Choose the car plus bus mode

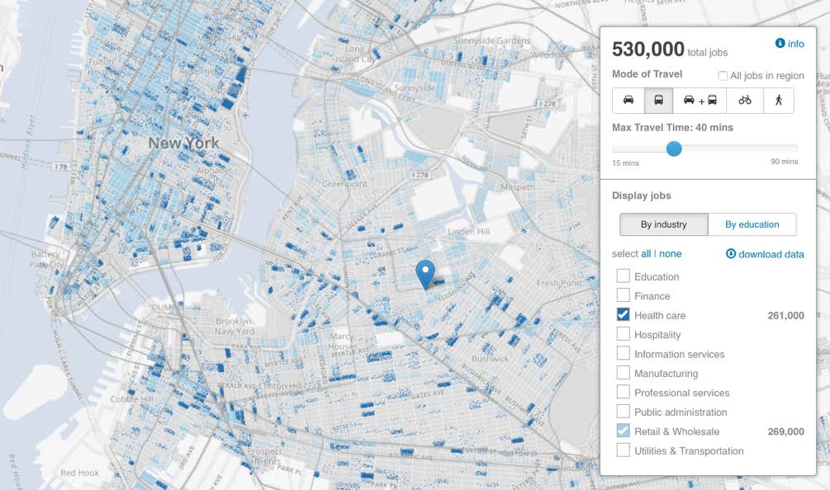[700, 100]
